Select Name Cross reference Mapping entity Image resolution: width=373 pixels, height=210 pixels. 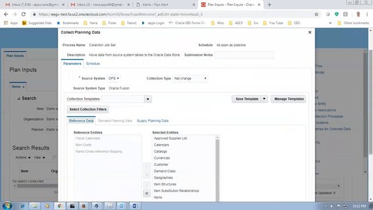pos(98,152)
